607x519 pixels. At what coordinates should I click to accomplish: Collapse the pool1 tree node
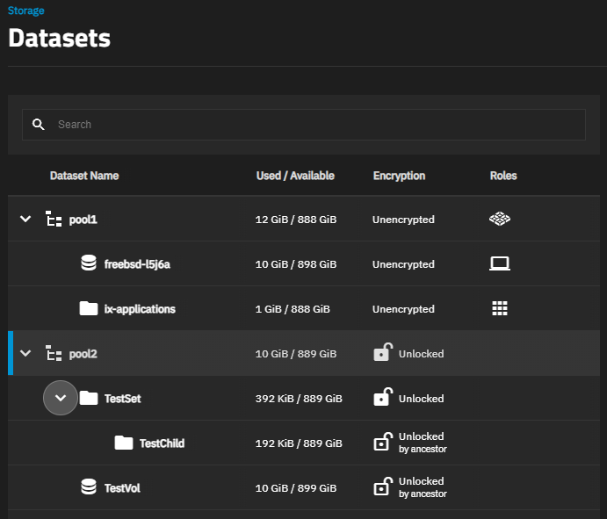(25, 220)
